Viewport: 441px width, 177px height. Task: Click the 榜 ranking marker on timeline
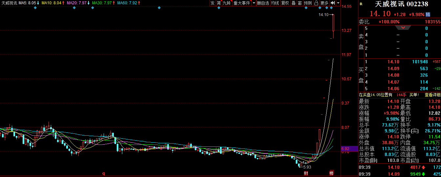pos(331,173)
